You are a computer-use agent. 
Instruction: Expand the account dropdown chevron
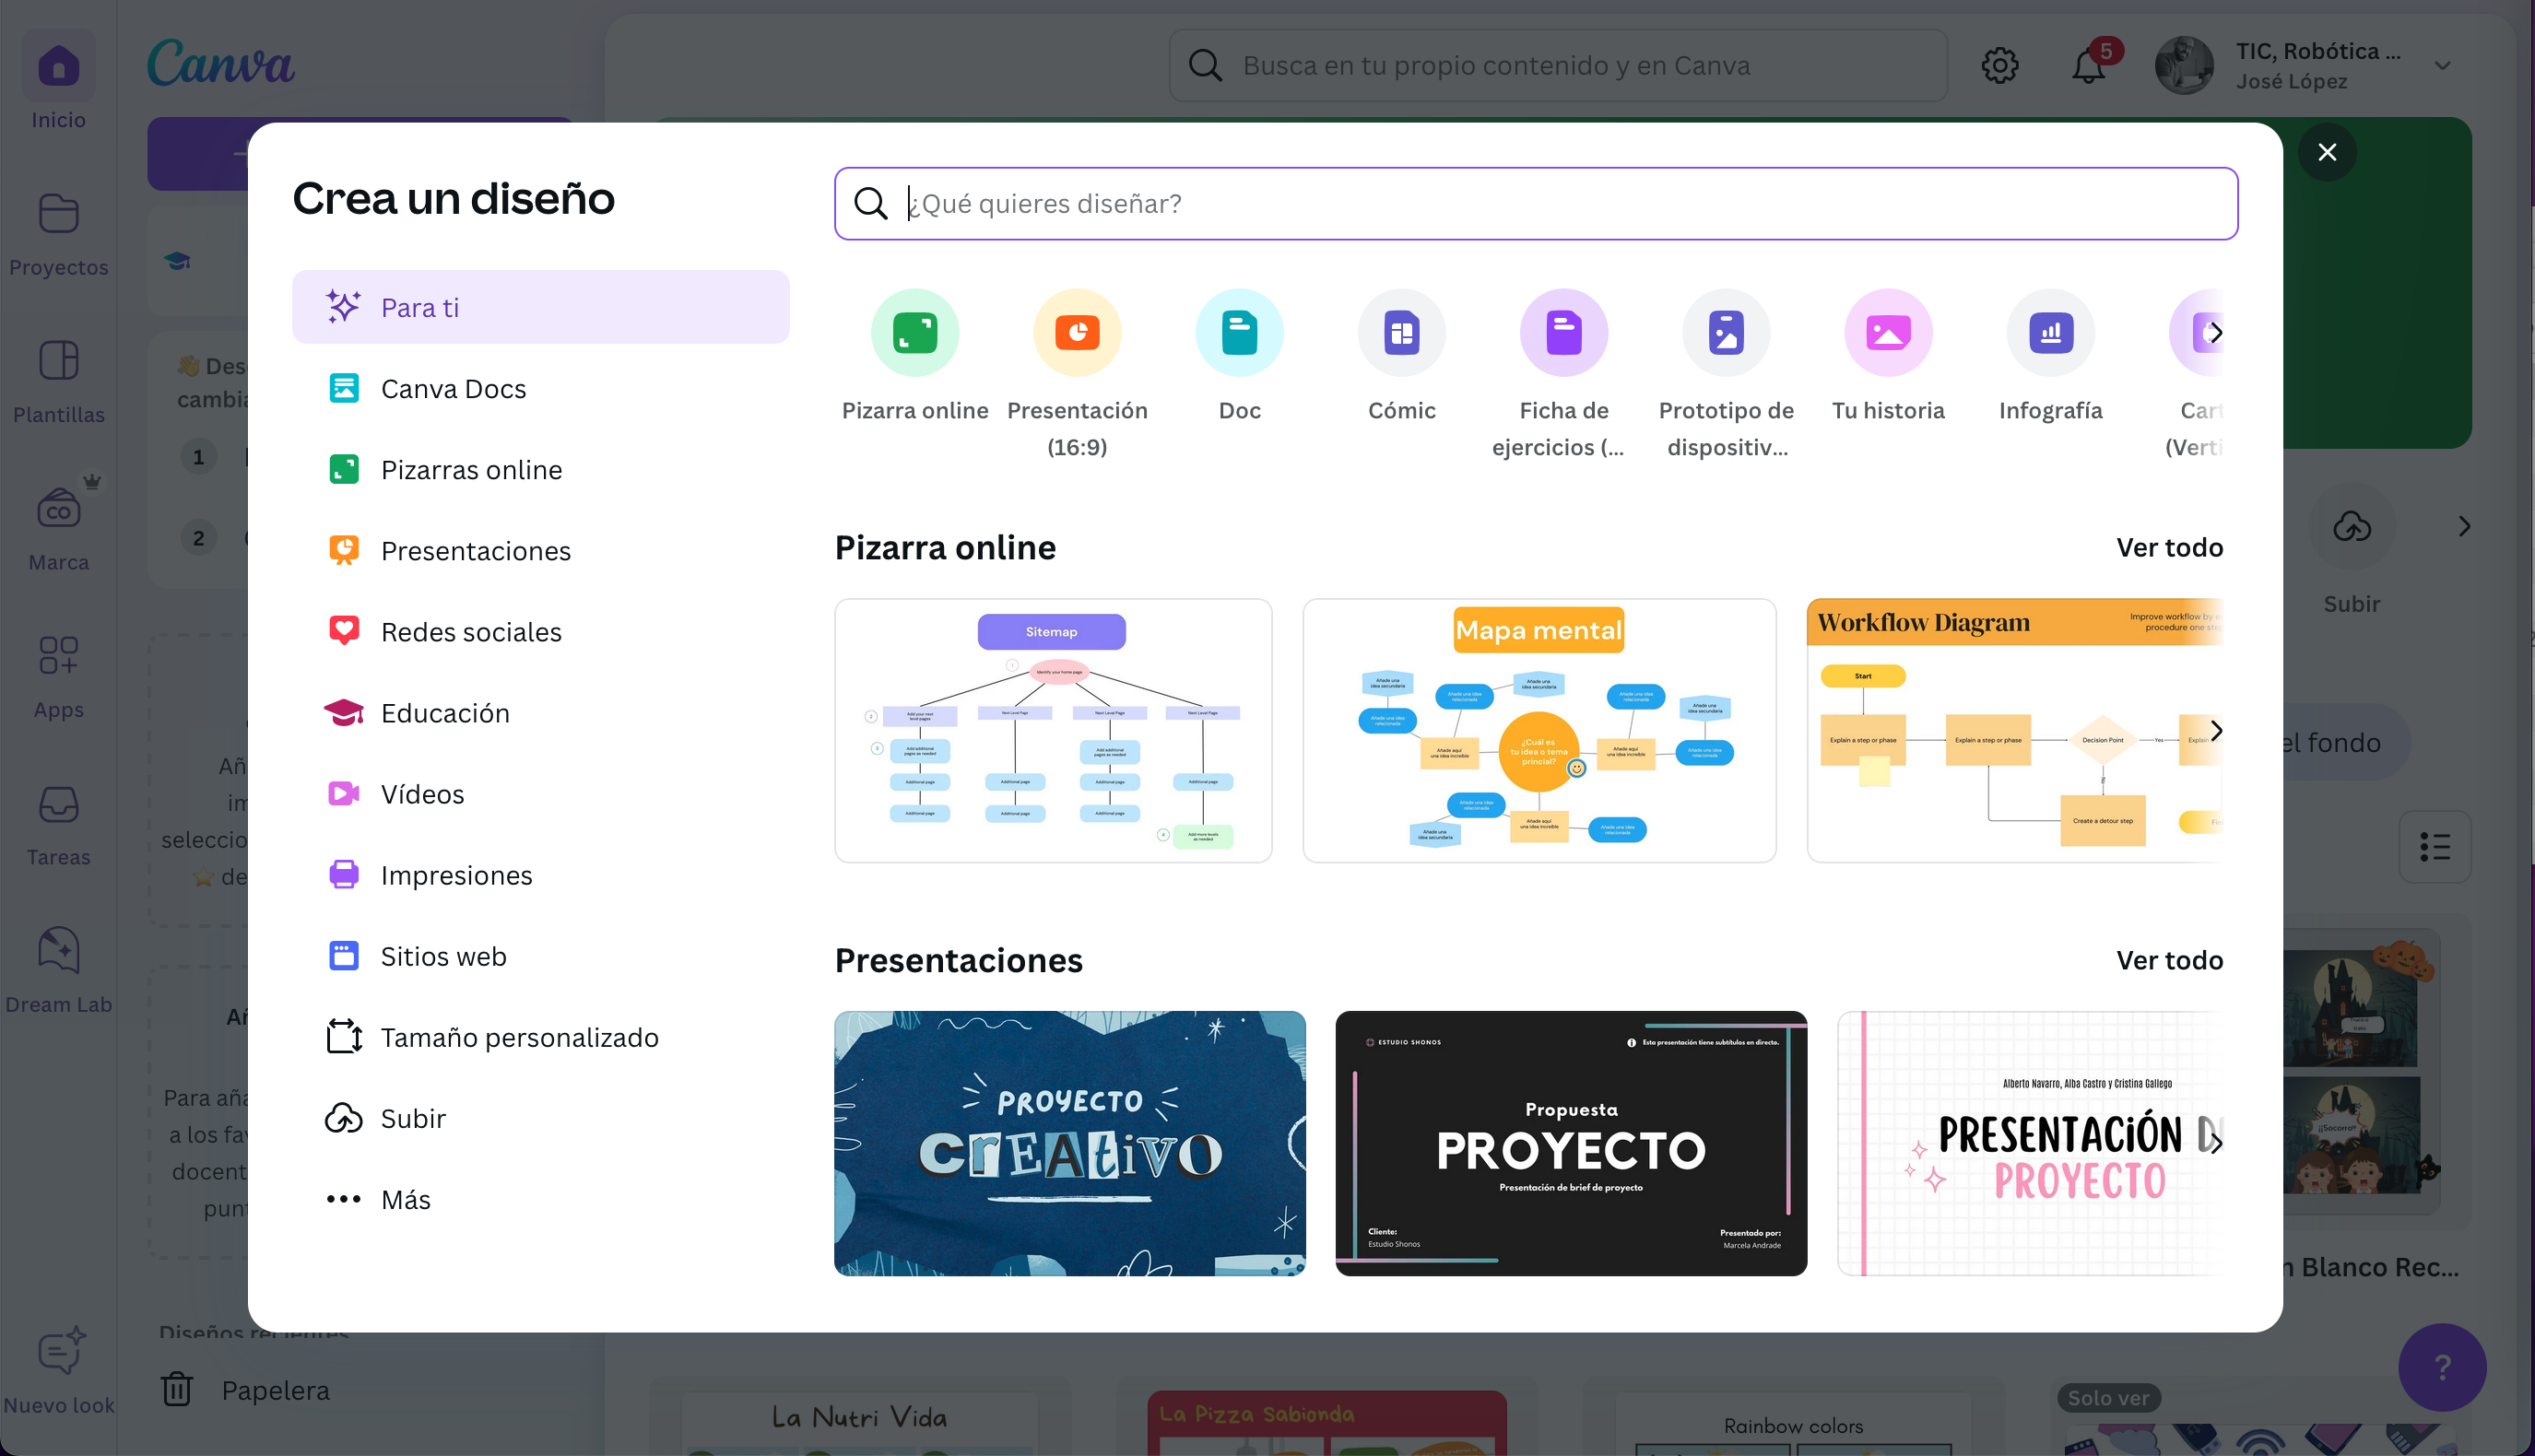pos(2442,66)
